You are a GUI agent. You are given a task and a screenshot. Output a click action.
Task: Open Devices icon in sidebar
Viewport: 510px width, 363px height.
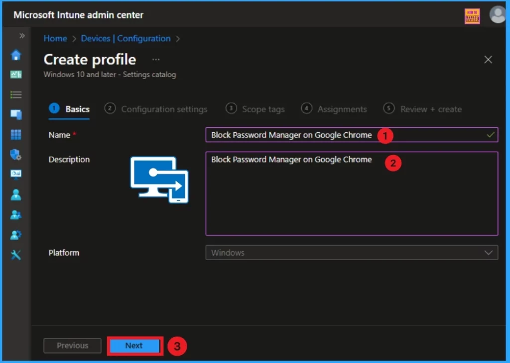16,114
